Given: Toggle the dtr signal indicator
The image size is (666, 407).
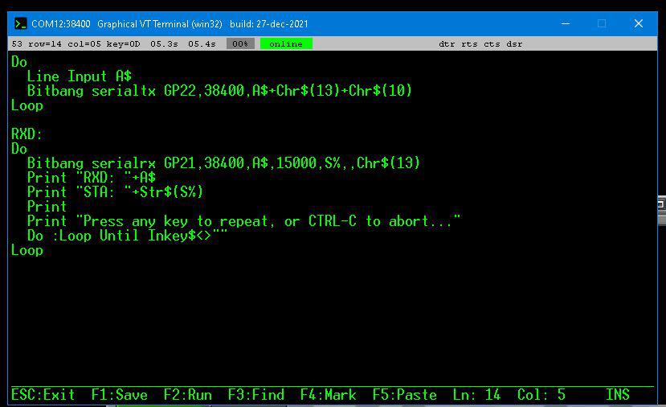Looking at the screenshot, I should (447, 43).
